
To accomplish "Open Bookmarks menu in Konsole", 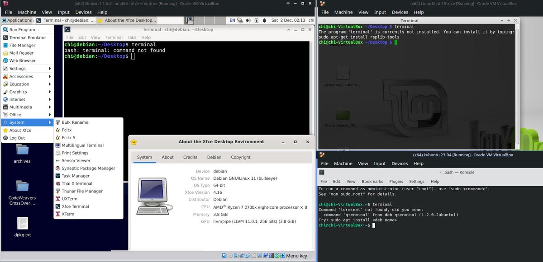I will coord(372,182).
